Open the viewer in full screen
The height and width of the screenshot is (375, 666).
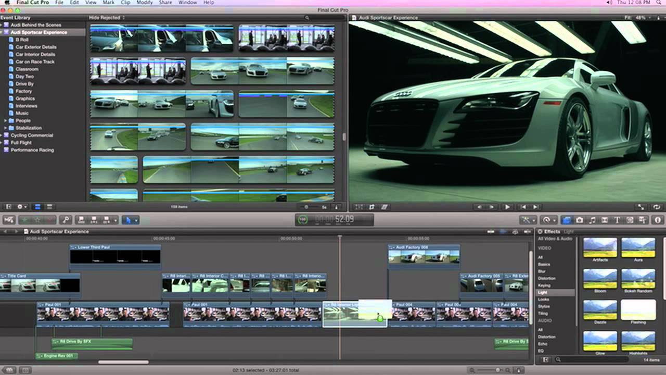[x=641, y=207]
